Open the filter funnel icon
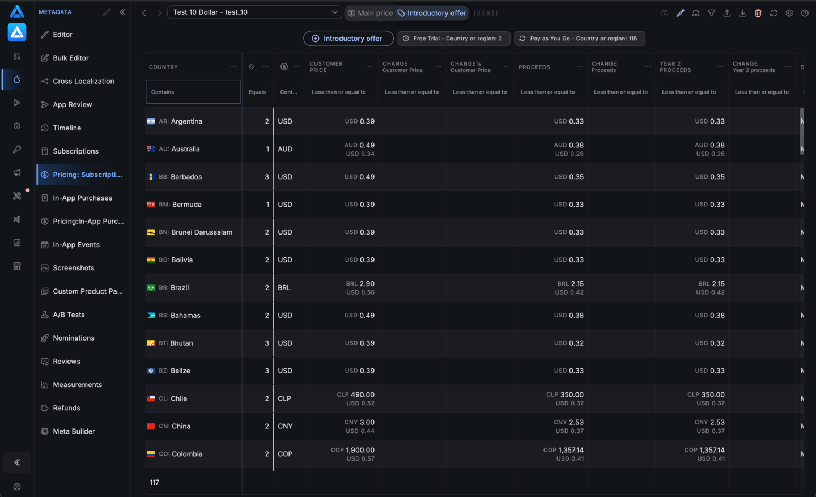The image size is (816, 497). [711, 13]
